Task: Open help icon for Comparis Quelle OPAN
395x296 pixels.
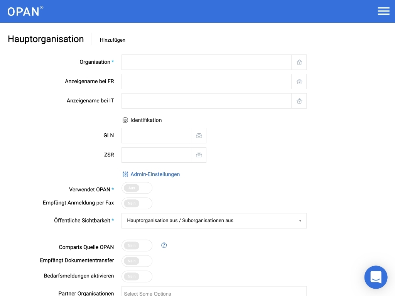Action: (164, 245)
